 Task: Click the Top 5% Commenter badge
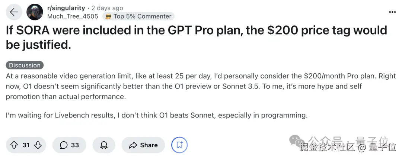coord(143,16)
